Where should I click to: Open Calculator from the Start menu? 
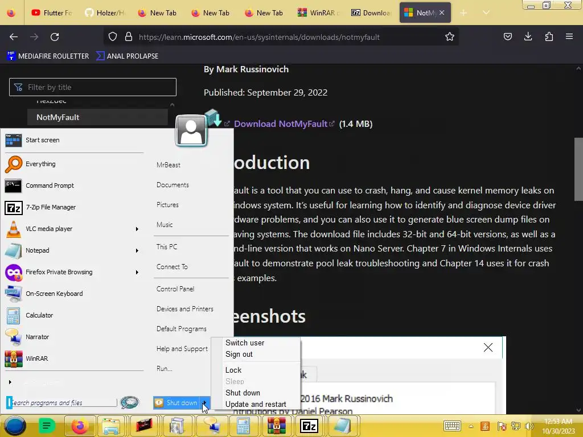pos(74,315)
